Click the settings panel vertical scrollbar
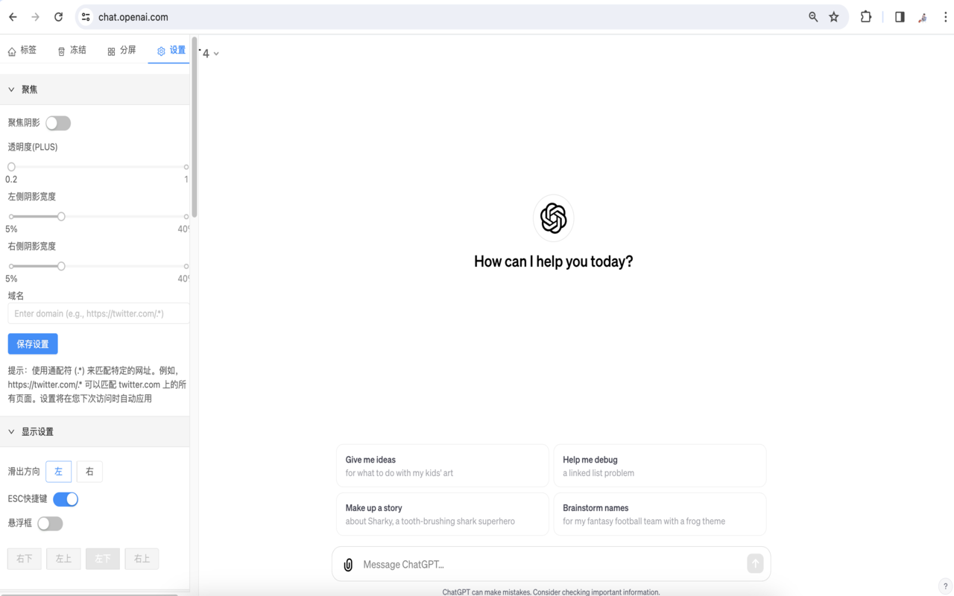This screenshot has height=596, width=954. tap(195, 127)
